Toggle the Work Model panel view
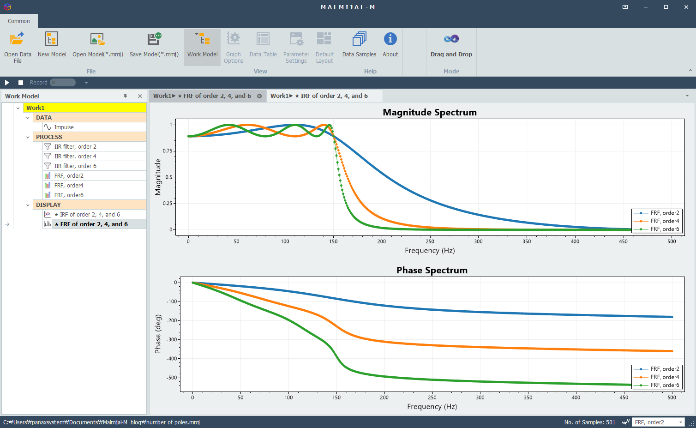 [202, 47]
